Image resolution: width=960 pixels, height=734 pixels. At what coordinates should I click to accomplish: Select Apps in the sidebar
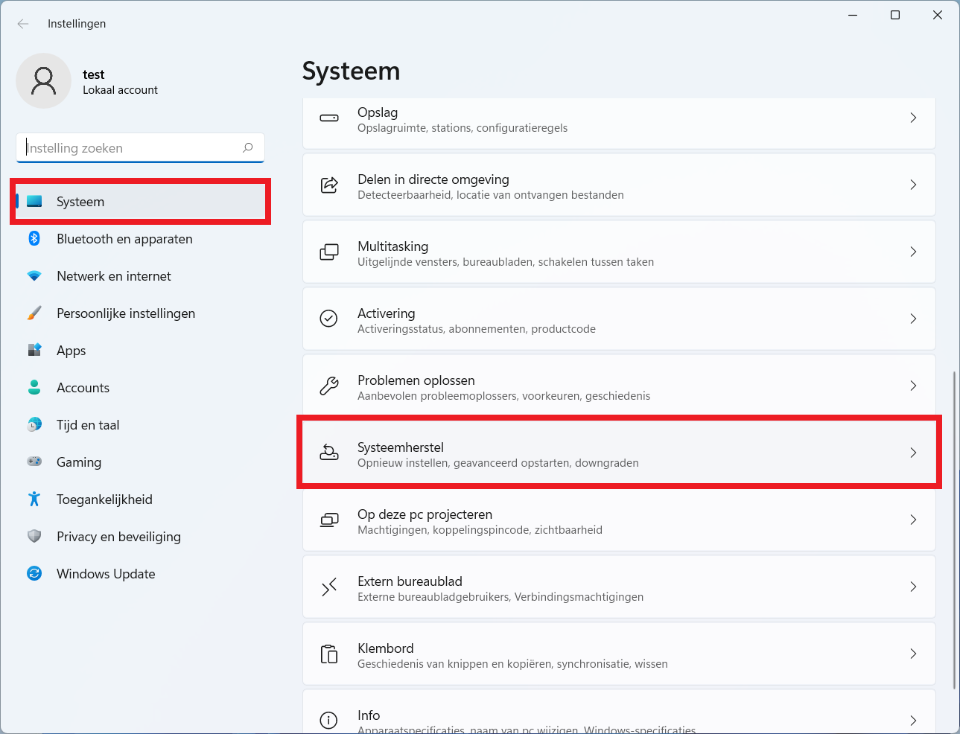[140, 350]
